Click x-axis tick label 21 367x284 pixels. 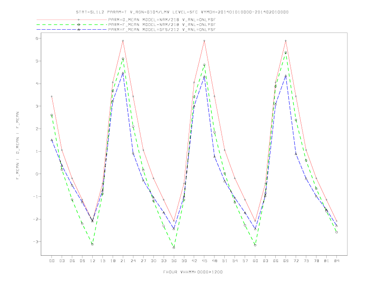123,261
